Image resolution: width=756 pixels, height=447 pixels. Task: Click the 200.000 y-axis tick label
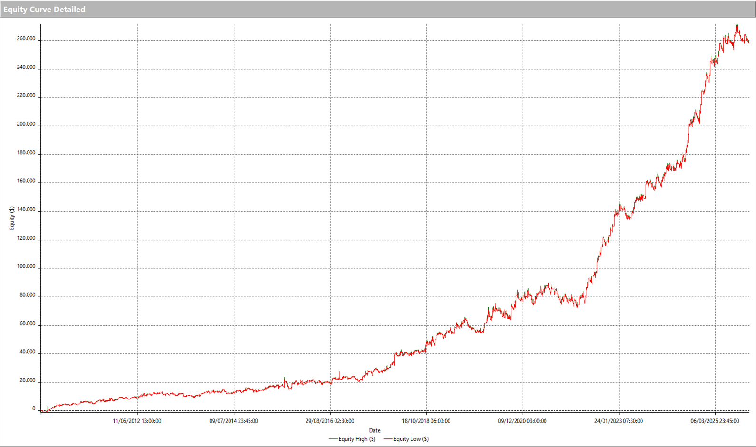coord(26,124)
